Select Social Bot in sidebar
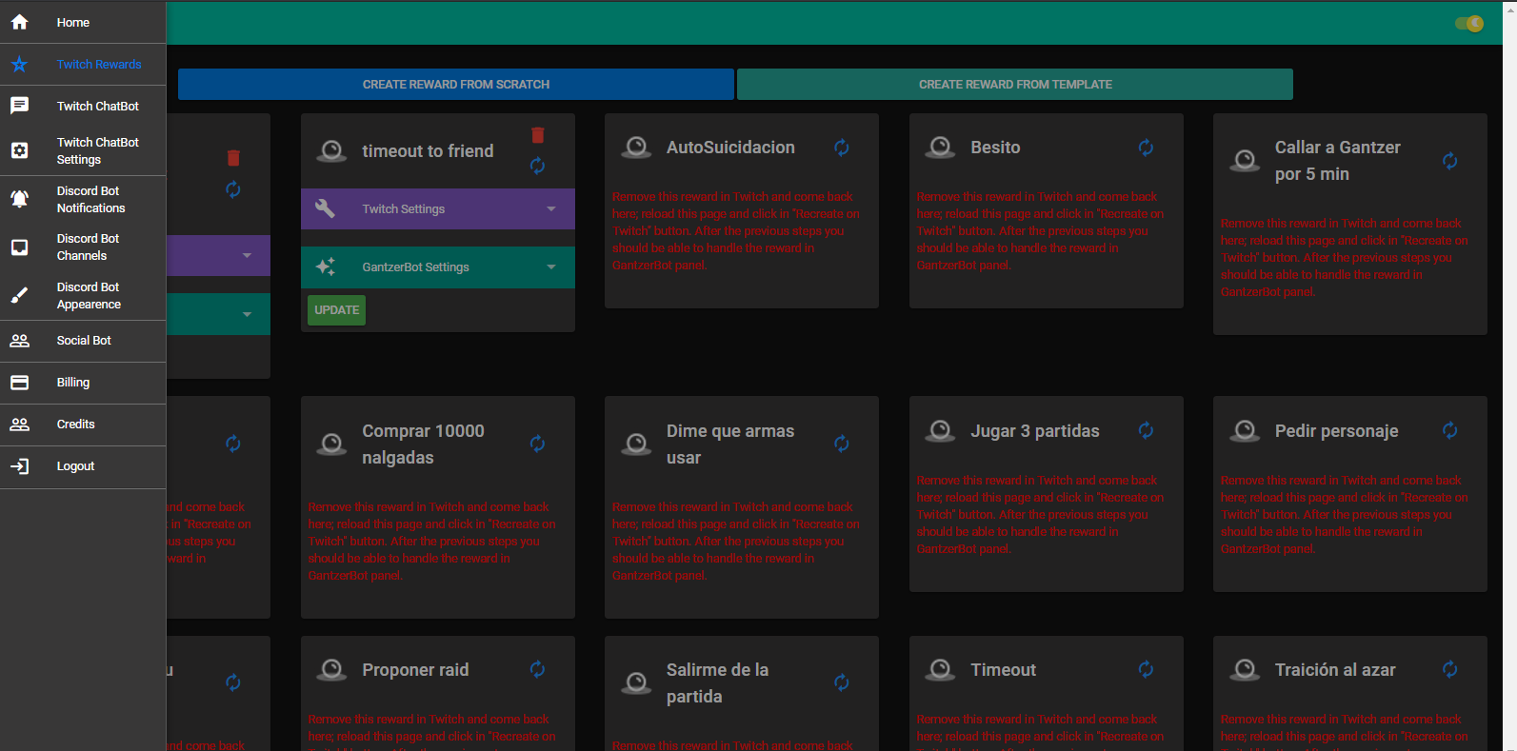Viewport: 1517px width, 751px height. click(83, 340)
